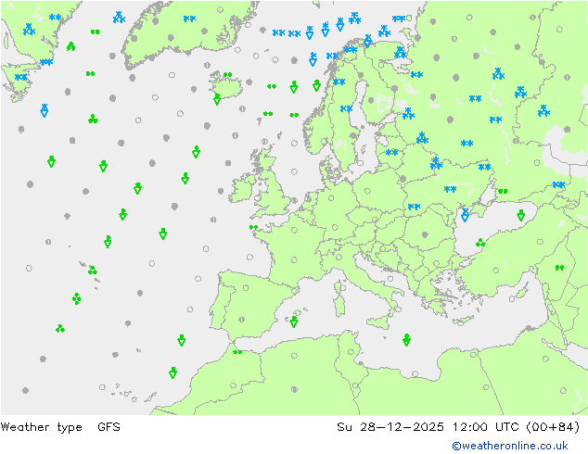Click blue snowflake symbol over the Kola Peninsula

click(x=400, y=53)
